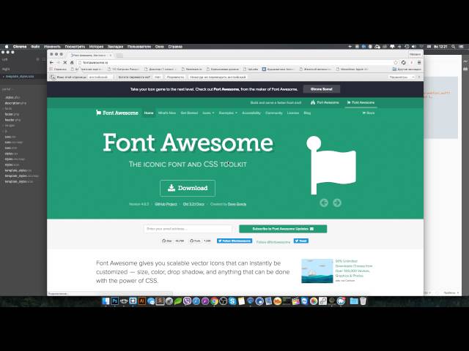Open Skype from the dock
Viewport: 469px width, 351px height.
click(232, 301)
